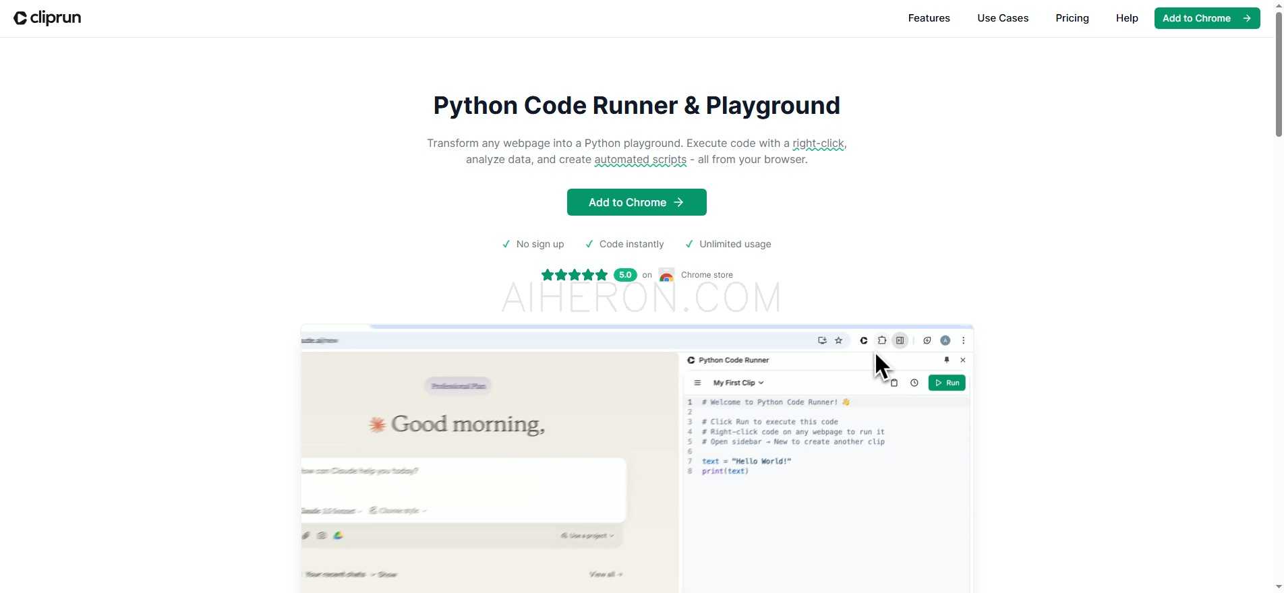Click the header Add to Chrome button
1284x593 pixels.
[x=1207, y=18]
